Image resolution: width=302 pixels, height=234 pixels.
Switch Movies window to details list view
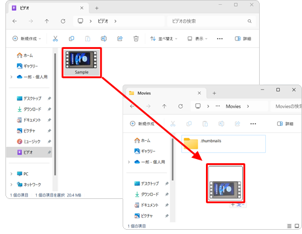pos(289,226)
